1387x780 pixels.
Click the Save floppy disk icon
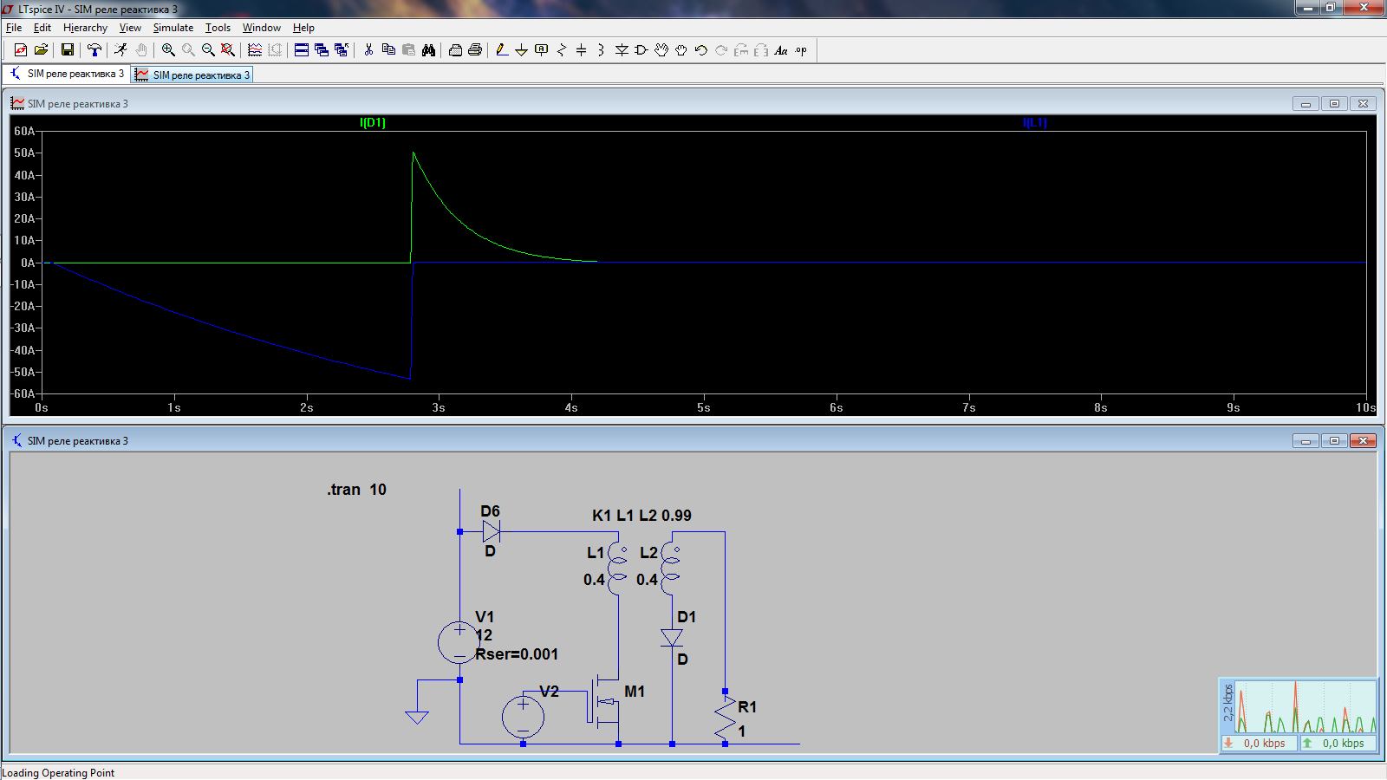point(67,50)
